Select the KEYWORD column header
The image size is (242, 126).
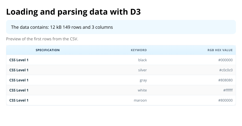(139, 50)
